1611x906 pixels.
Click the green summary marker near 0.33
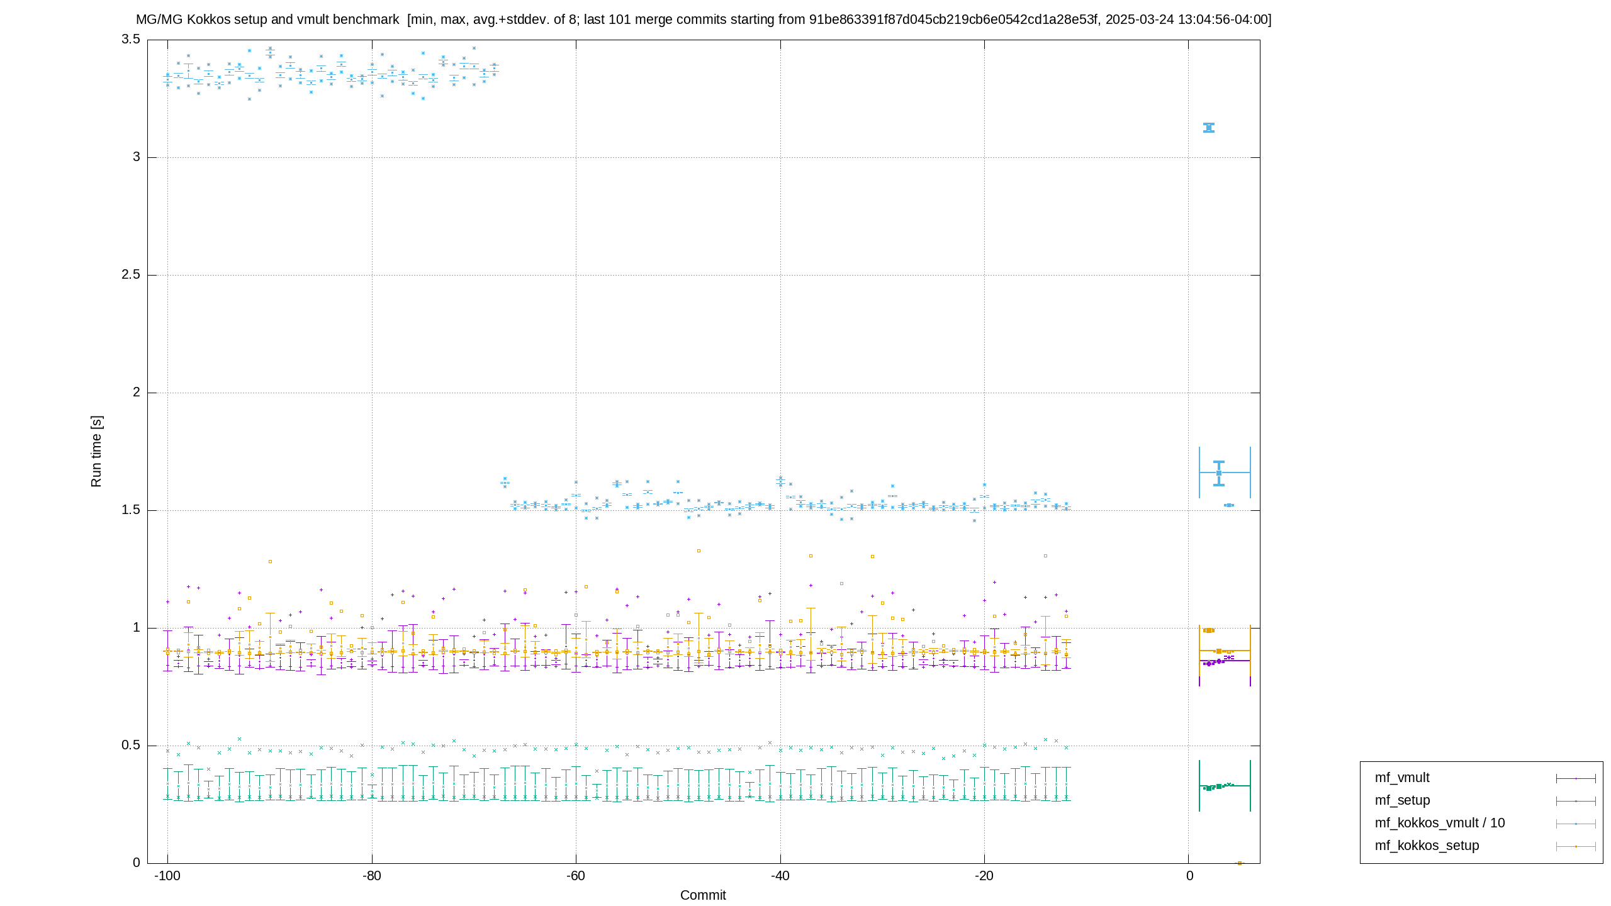click(1219, 786)
